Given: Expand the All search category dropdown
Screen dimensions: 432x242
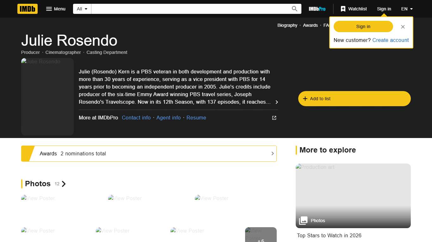Looking at the screenshot, I should [x=82, y=9].
